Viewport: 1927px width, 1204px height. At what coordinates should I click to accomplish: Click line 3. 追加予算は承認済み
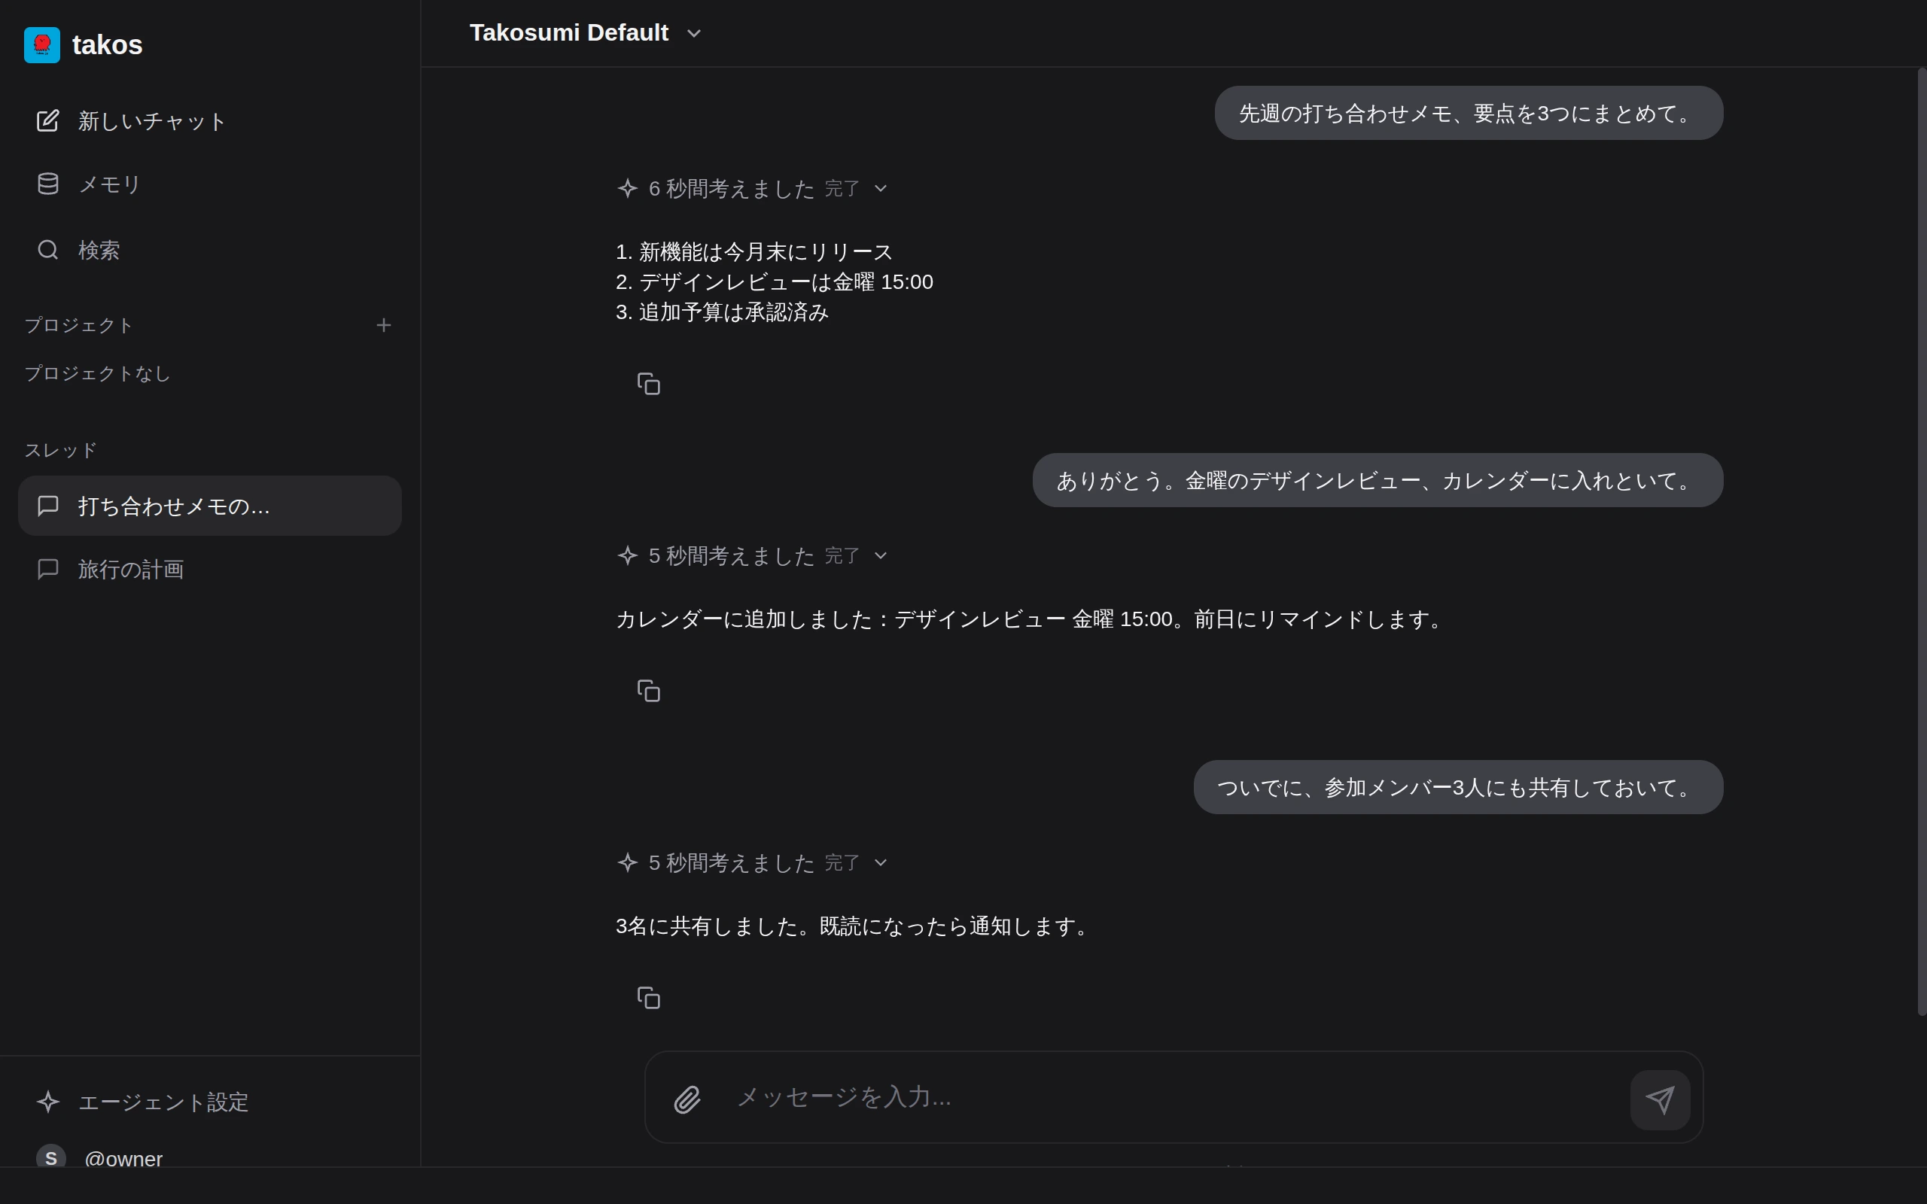[x=722, y=312]
